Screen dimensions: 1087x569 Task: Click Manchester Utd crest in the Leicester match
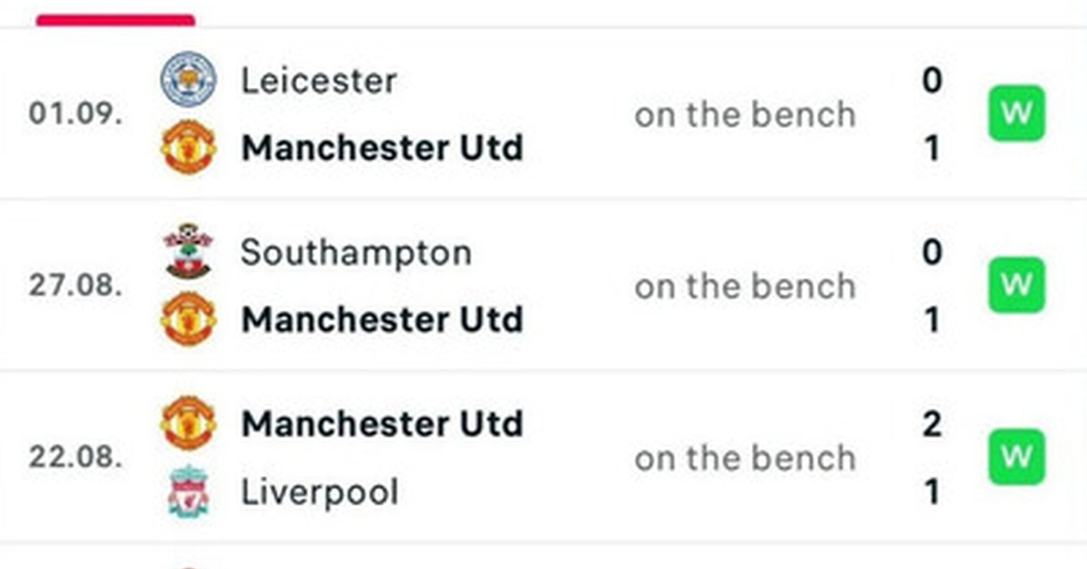(x=188, y=147)
